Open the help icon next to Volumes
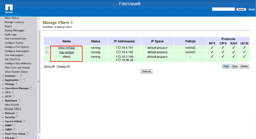Screen dimensions: 256x139 tap(21, 76)
